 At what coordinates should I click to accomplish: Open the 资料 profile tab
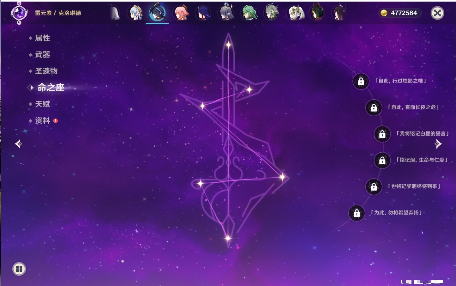click(x=42, y=120)
